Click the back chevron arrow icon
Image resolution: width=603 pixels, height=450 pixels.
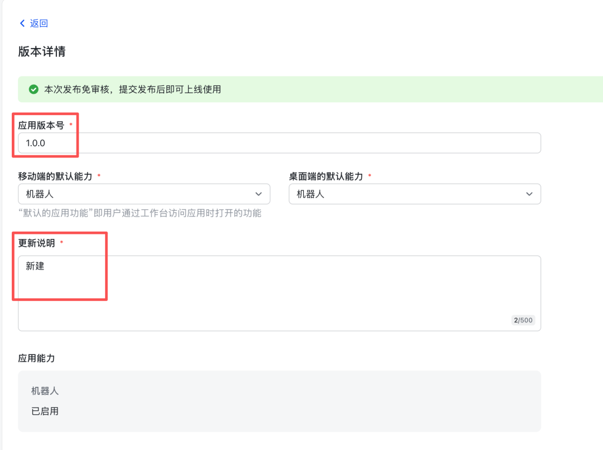pyautogui.click(x=22, y=23)
